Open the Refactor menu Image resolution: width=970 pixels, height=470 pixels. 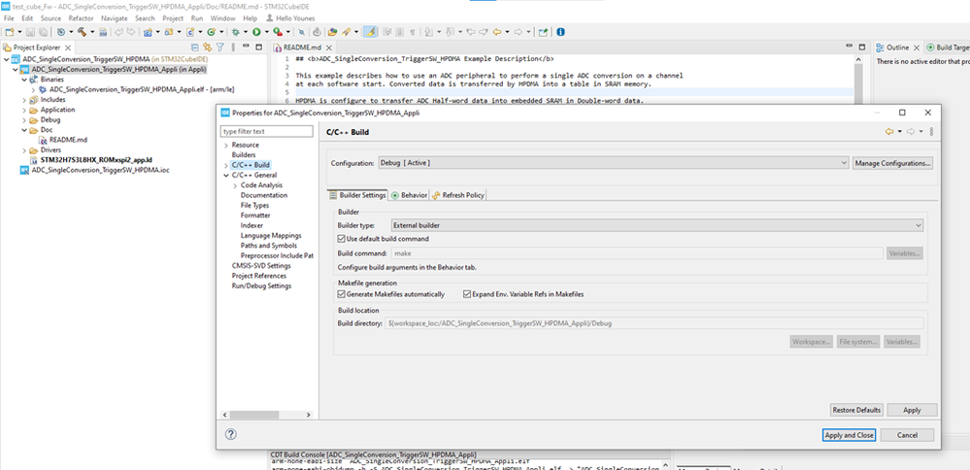coord(81,18)
